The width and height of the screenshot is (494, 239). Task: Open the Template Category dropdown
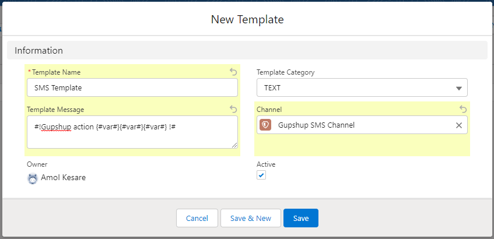(x=362, y=88)
